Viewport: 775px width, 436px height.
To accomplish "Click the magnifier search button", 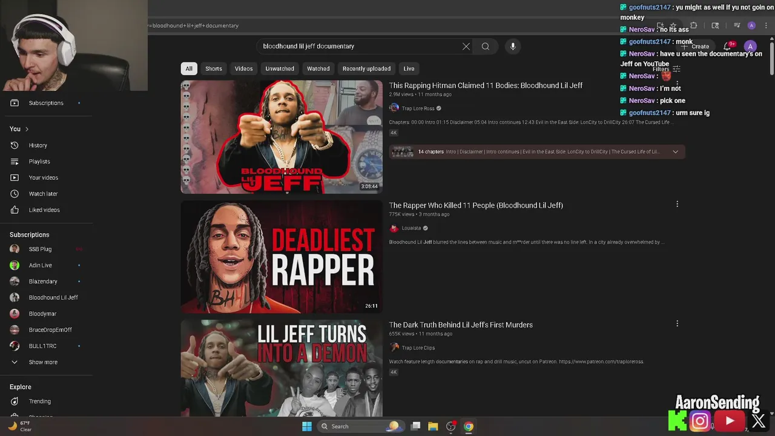I will [486, 46].
